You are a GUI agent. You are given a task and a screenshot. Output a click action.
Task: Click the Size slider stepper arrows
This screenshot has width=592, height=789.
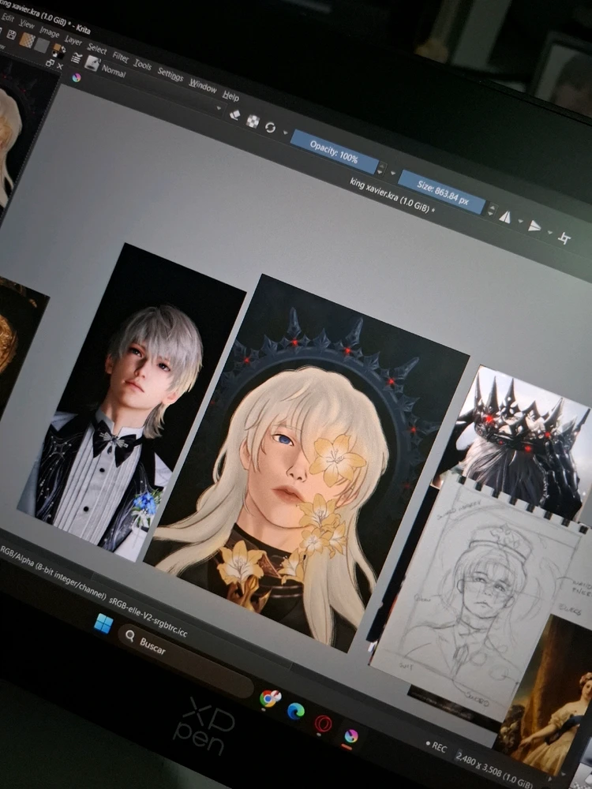[492, 209]
